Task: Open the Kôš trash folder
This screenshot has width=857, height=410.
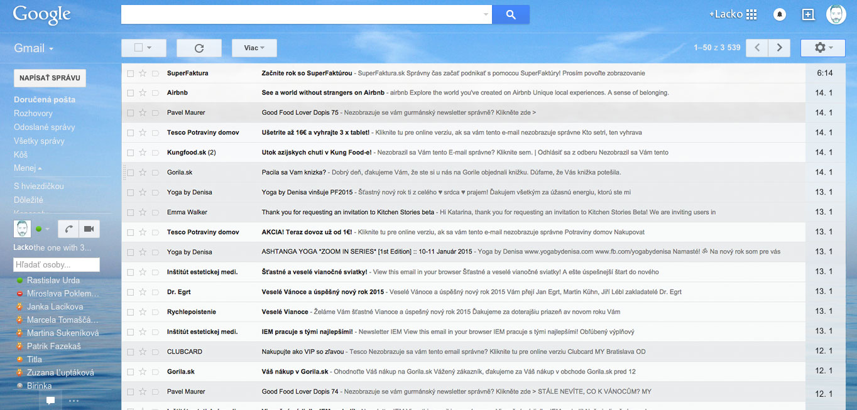Action: (21, 155)
